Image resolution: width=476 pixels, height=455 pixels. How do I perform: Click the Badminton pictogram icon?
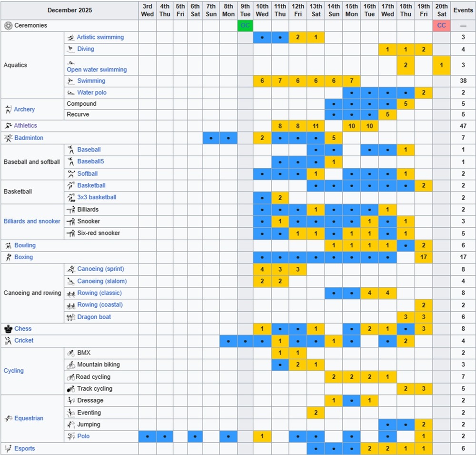8,138
